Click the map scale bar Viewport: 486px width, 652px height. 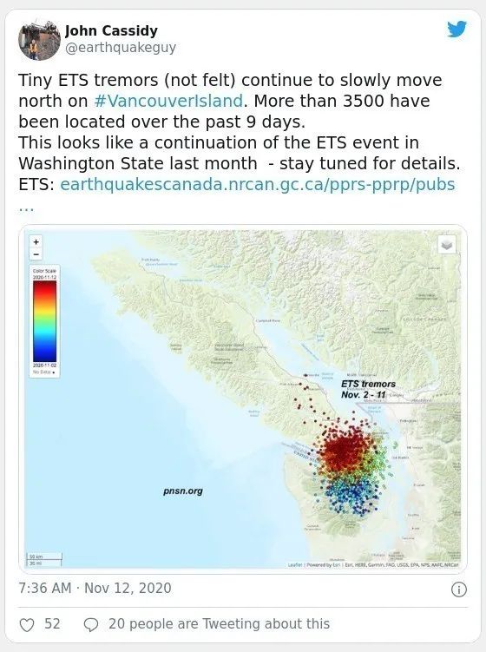click(x=44, y=560)
